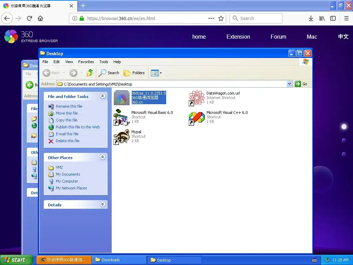Click the 360 Extreme Browser logo
This screenshot has height=265, width=353.
point(31,36)
